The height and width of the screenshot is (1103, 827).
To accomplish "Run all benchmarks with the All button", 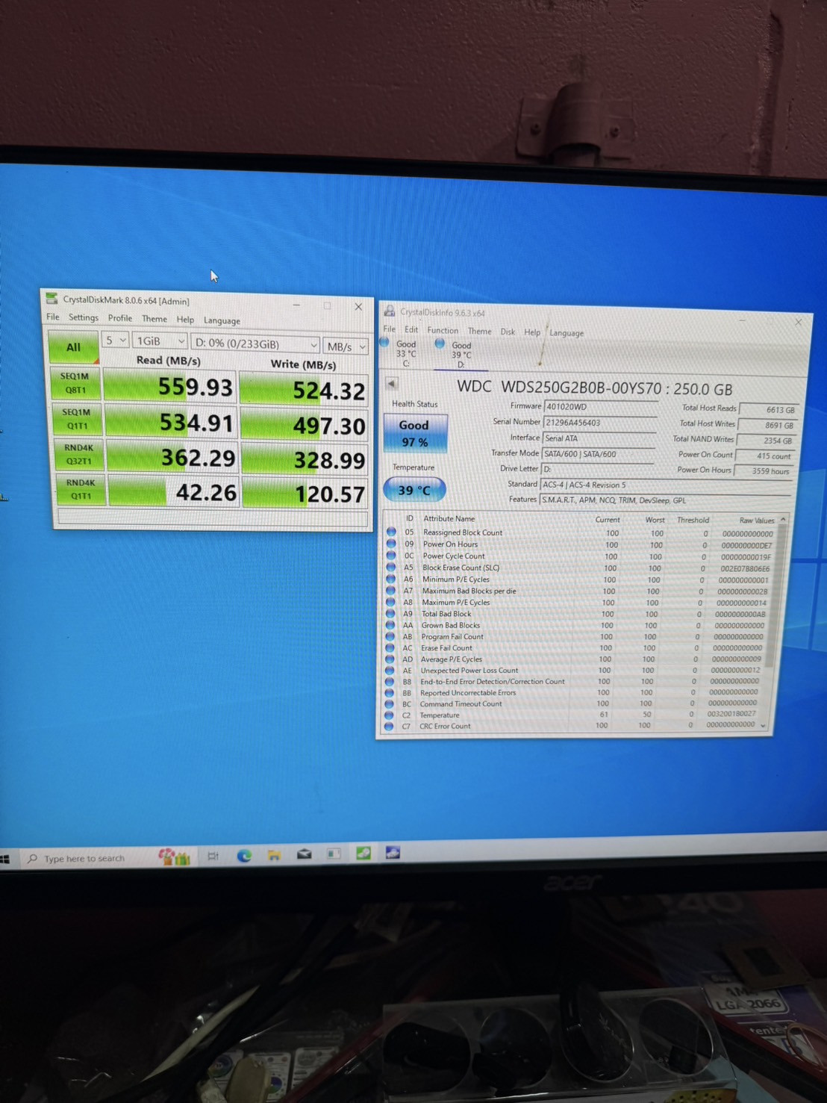I will [x=73, y=347].
